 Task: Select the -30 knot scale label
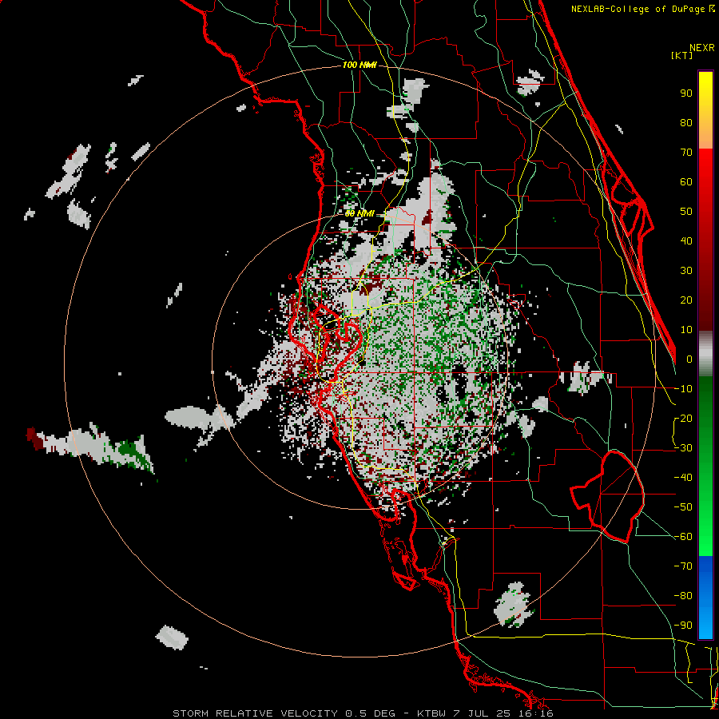click(x=683, y=448)
